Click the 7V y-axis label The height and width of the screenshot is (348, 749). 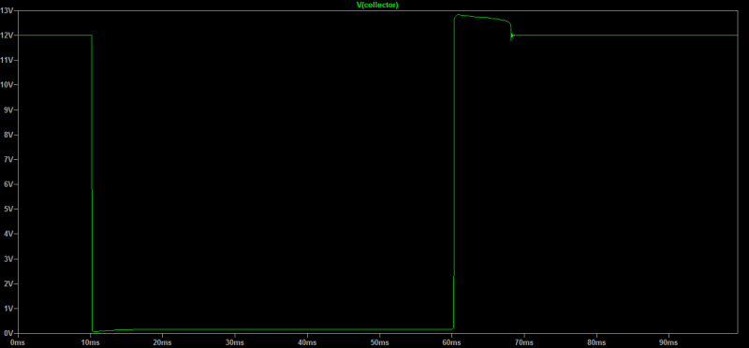click(x=8, y=159)
